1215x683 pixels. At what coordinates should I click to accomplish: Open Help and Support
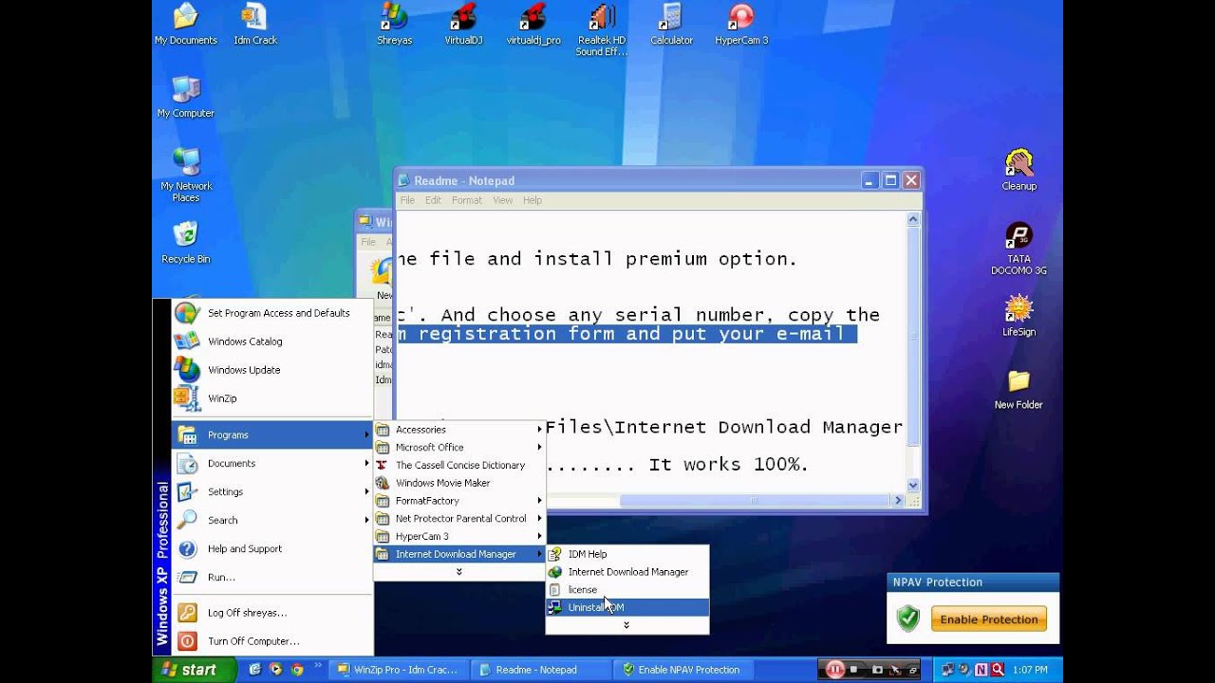click(271, 548)
